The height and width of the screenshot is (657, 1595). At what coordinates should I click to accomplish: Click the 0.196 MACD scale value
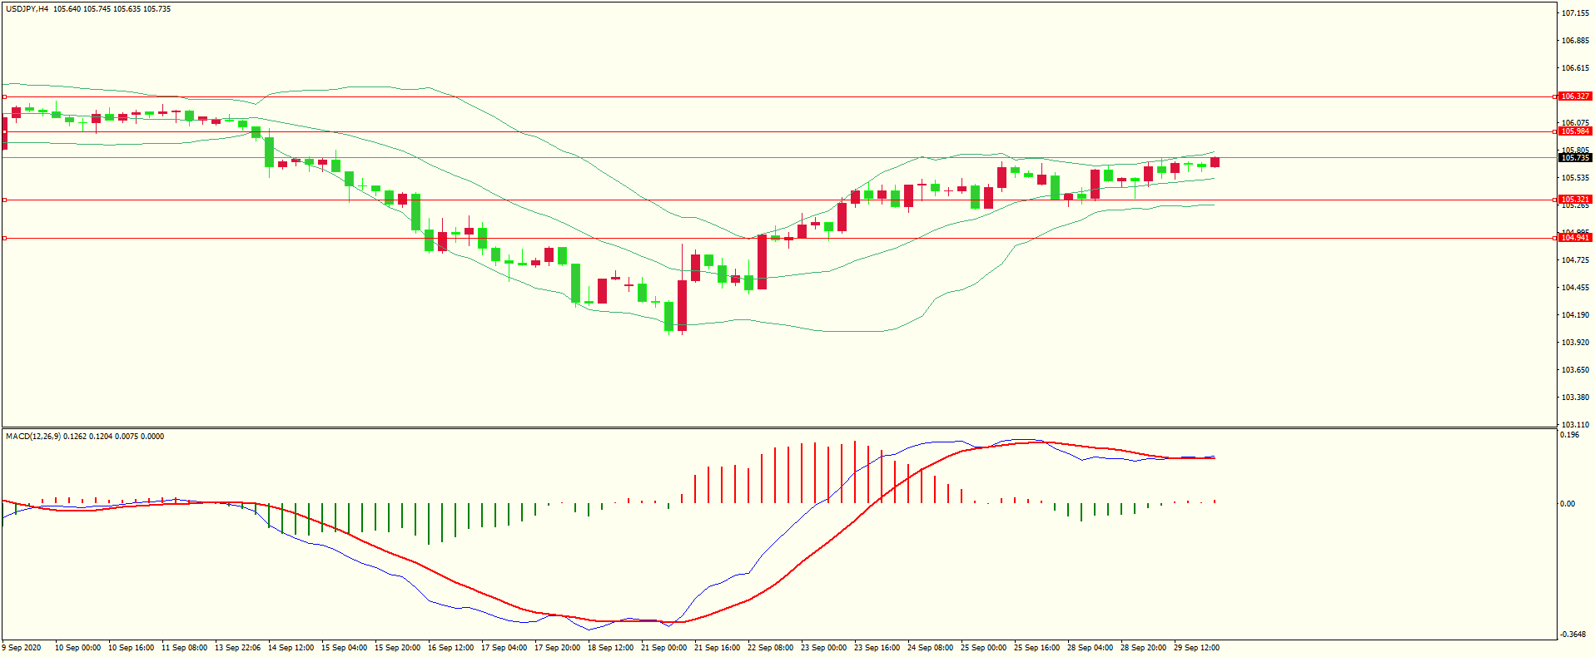pos(1570,435)
